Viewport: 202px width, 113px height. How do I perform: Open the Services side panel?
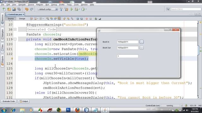(2, 19)
